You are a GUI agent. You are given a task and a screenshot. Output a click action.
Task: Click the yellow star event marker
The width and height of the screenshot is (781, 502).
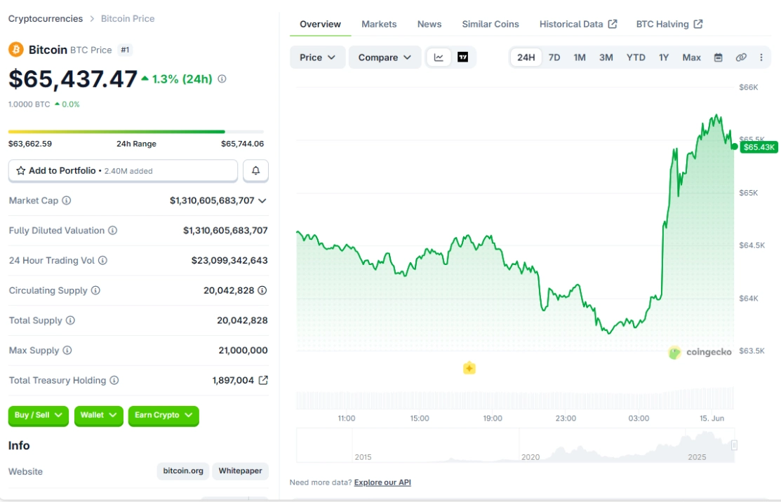pos(469,368)
